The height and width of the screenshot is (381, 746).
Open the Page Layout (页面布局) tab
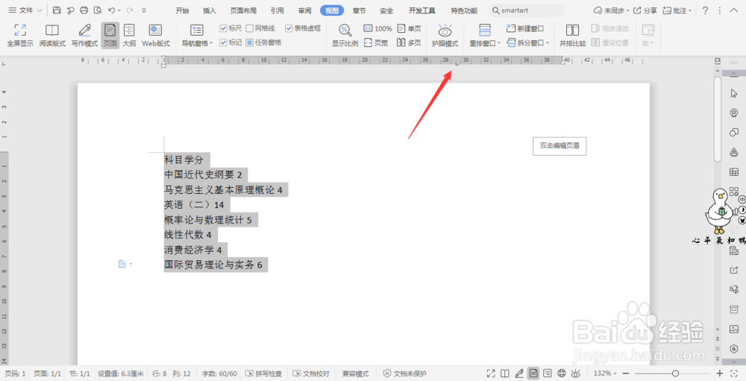pos(244,10)
